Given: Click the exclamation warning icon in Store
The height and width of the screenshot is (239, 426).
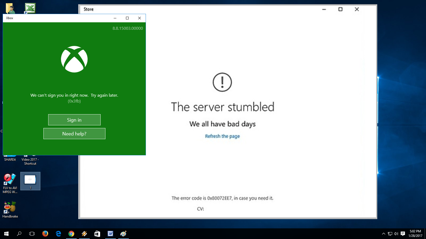Looking at the screenshot, I should (x=222, y=82).
